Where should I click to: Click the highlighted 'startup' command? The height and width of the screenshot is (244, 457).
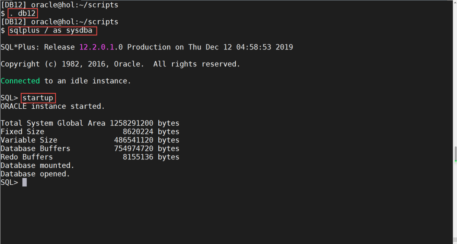tap(38, 98)
